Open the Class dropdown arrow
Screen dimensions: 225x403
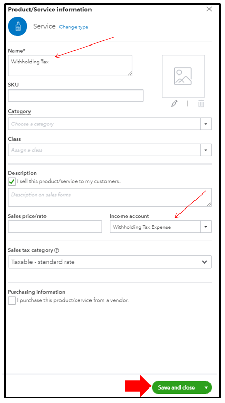point(206,150)
